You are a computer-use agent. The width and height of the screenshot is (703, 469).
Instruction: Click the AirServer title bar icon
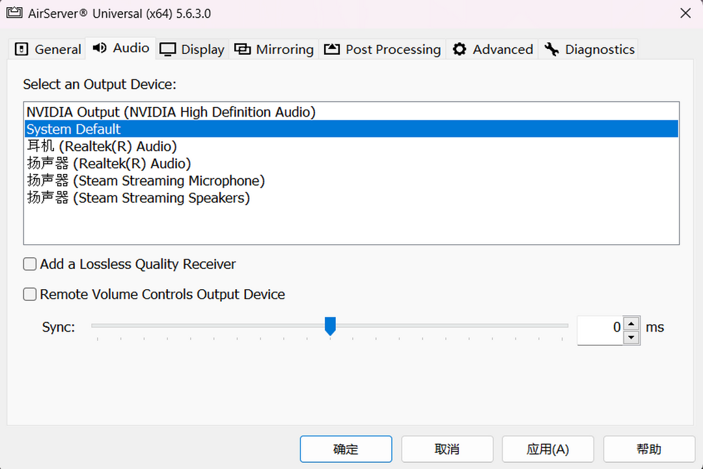coord(14,12)
